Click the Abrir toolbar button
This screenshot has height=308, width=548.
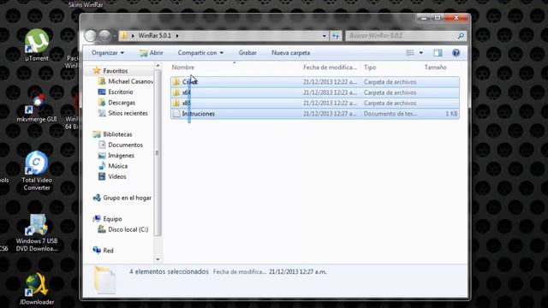[x=151, y=53]
